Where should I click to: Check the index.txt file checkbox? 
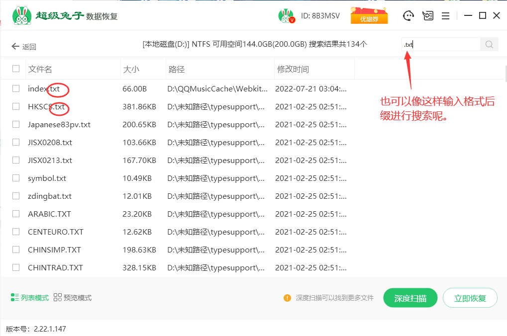[16, 88]
